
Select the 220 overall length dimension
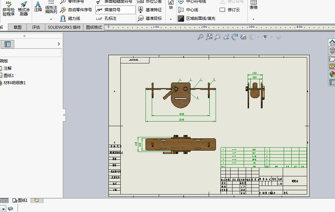[x=181, y=120]
